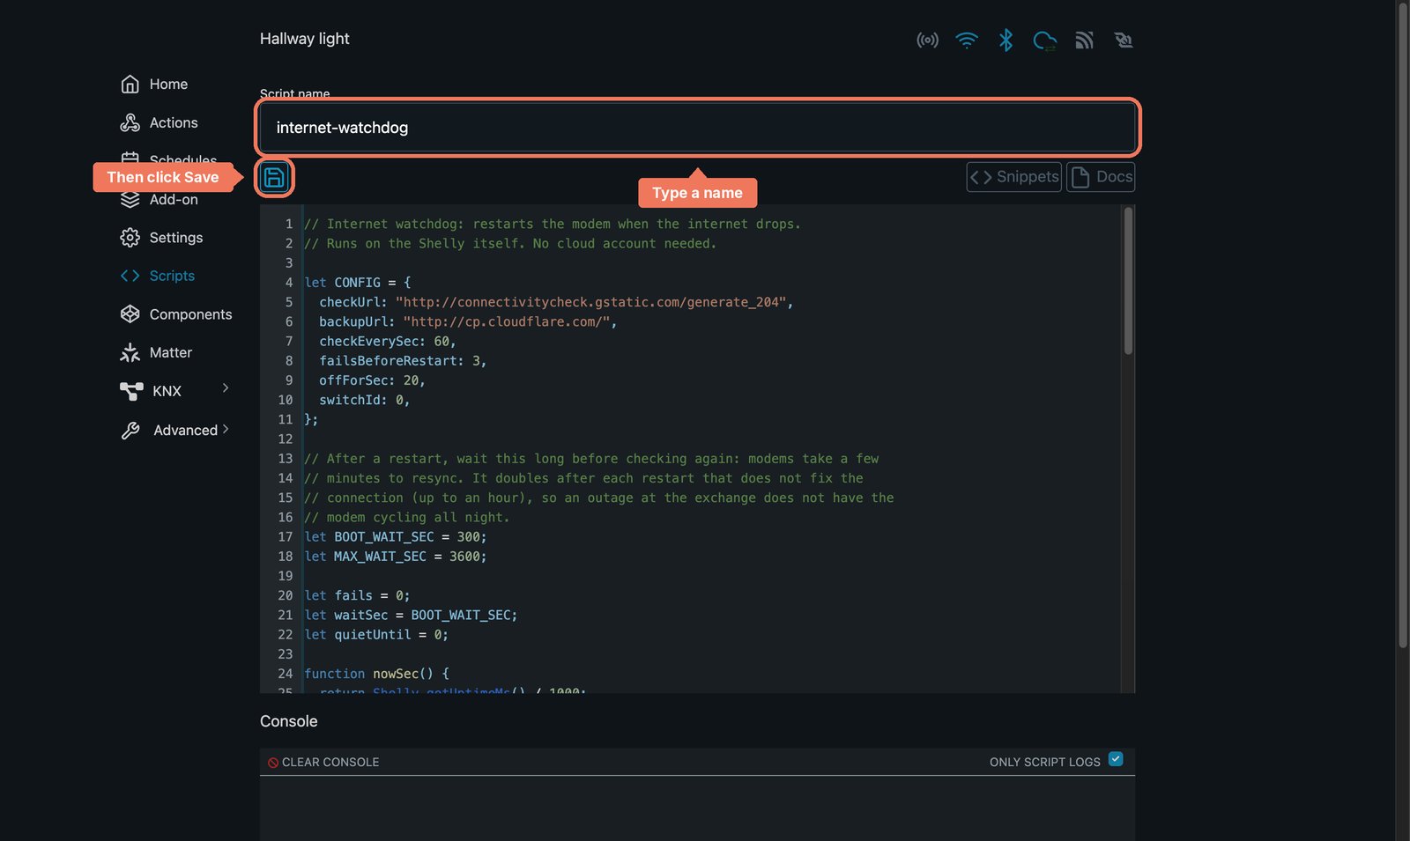Screen dimensions: 1410x841
Task: Click line 'let MAX_WAIT_SEC = 3600;'
Action: coord(396,557)
